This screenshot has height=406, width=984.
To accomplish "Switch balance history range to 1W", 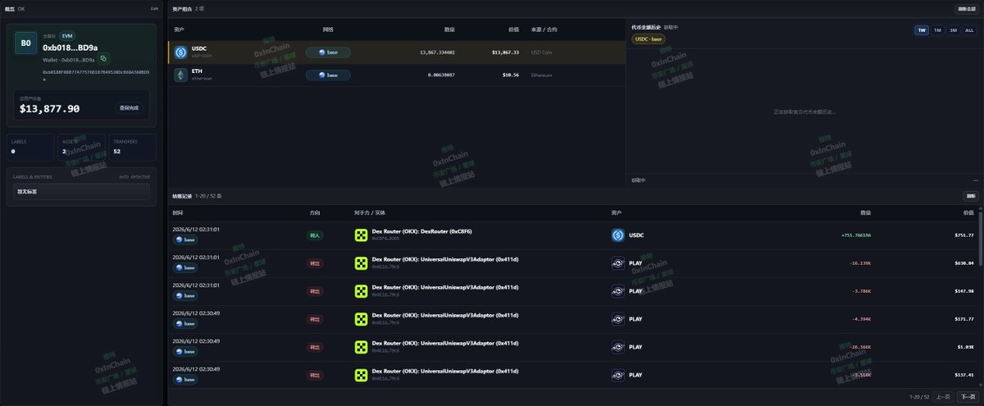I will pyautogui.click(x=922, y=30).
